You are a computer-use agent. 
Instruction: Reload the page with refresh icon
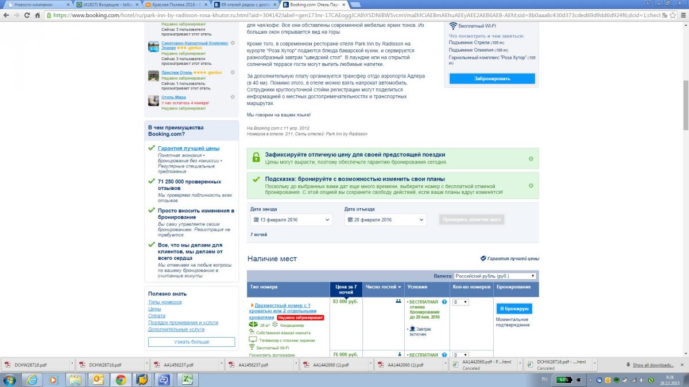coord(26,15)
